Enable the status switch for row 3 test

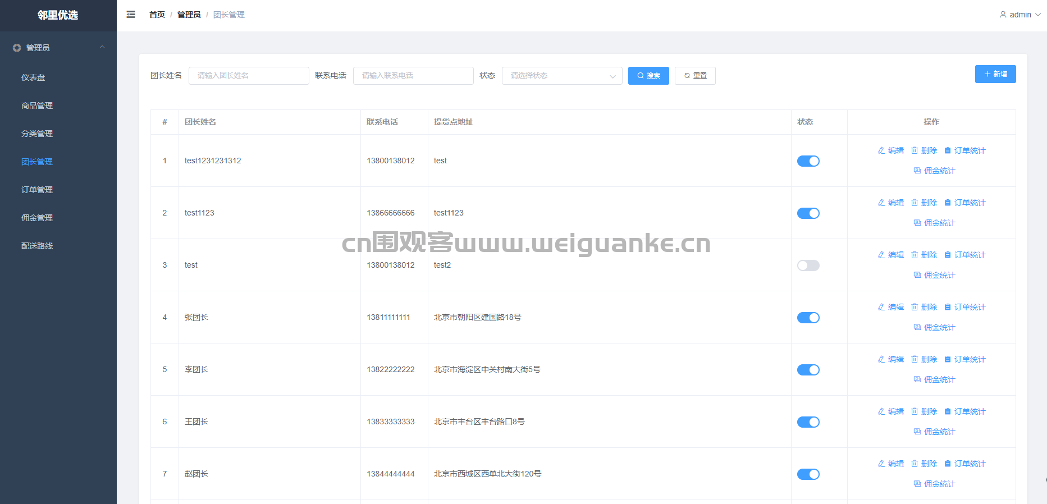pyautogui.click(x=808, y=265)
